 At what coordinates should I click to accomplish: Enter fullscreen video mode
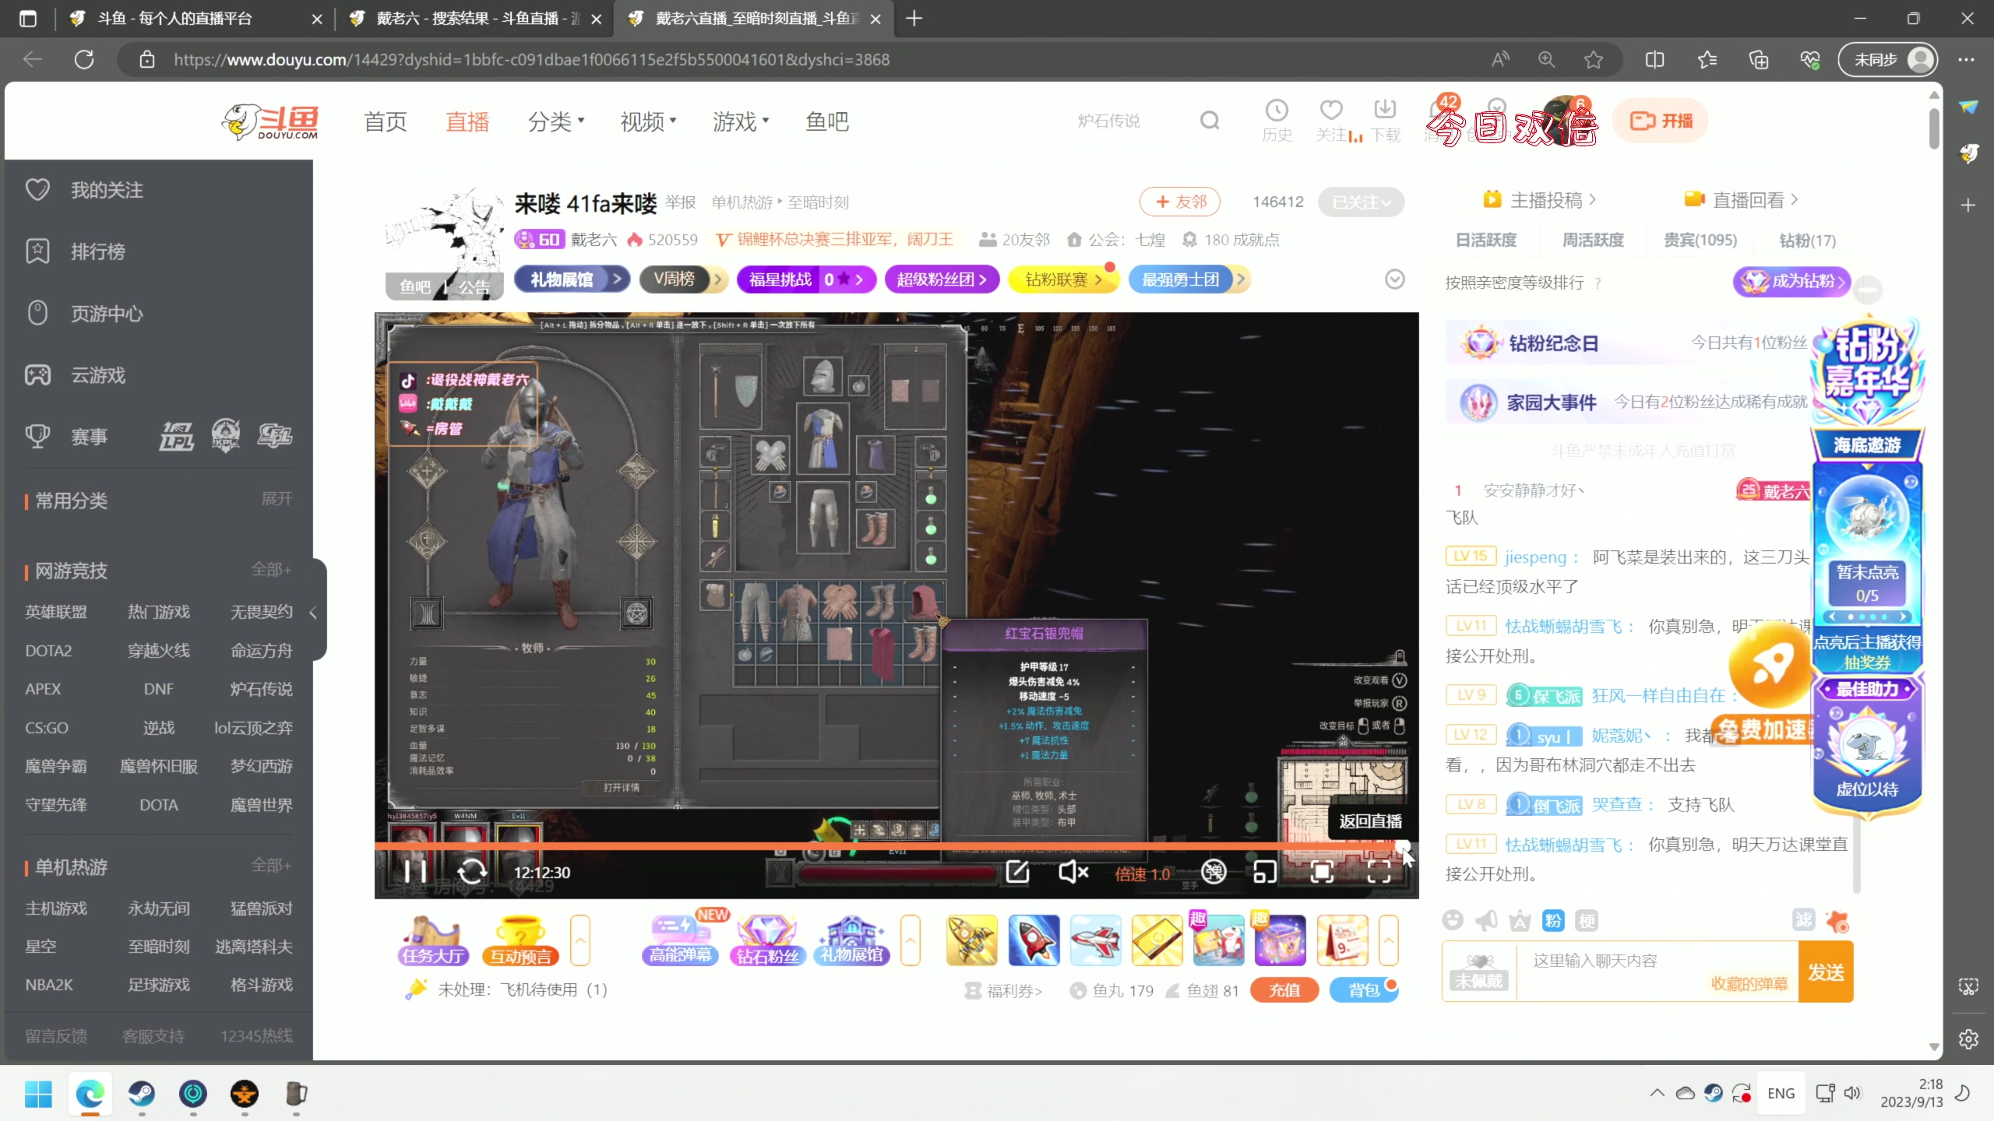[x=1379, y=872]
